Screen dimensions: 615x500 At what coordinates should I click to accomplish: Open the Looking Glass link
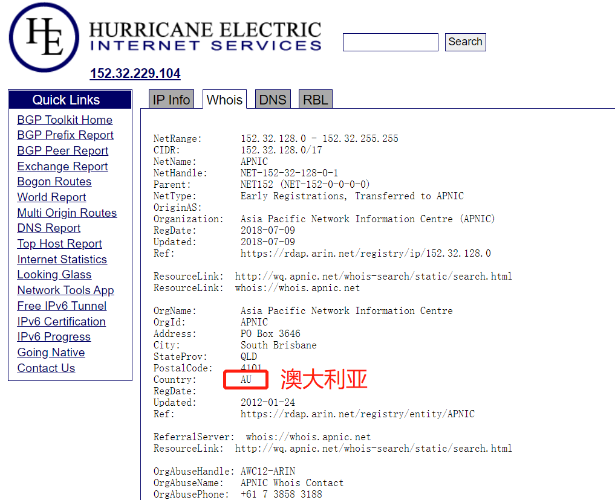pyautogui.click(x=54, y=275)
